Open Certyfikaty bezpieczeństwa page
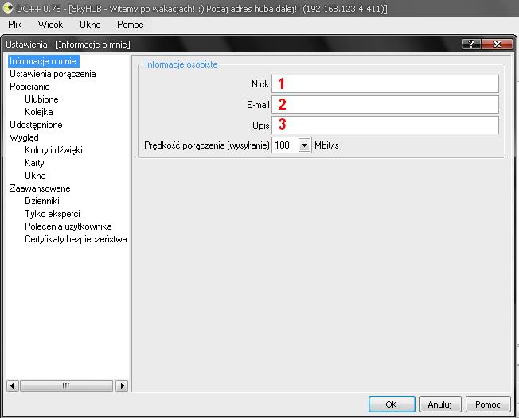This screenshot has width=519, height=418. pyautogui.click(x=76, y=239)
